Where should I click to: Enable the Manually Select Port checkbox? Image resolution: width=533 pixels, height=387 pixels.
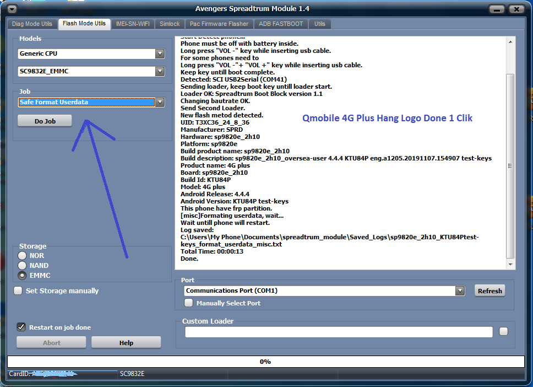[189, 303]
